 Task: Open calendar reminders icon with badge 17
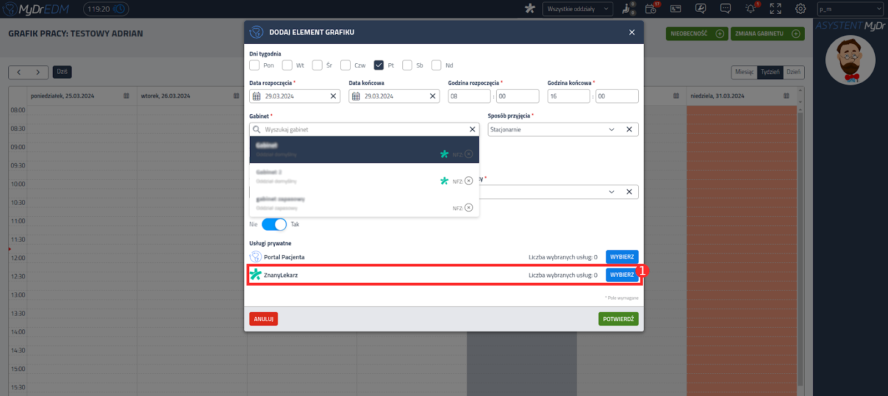(x=652, y=8)
